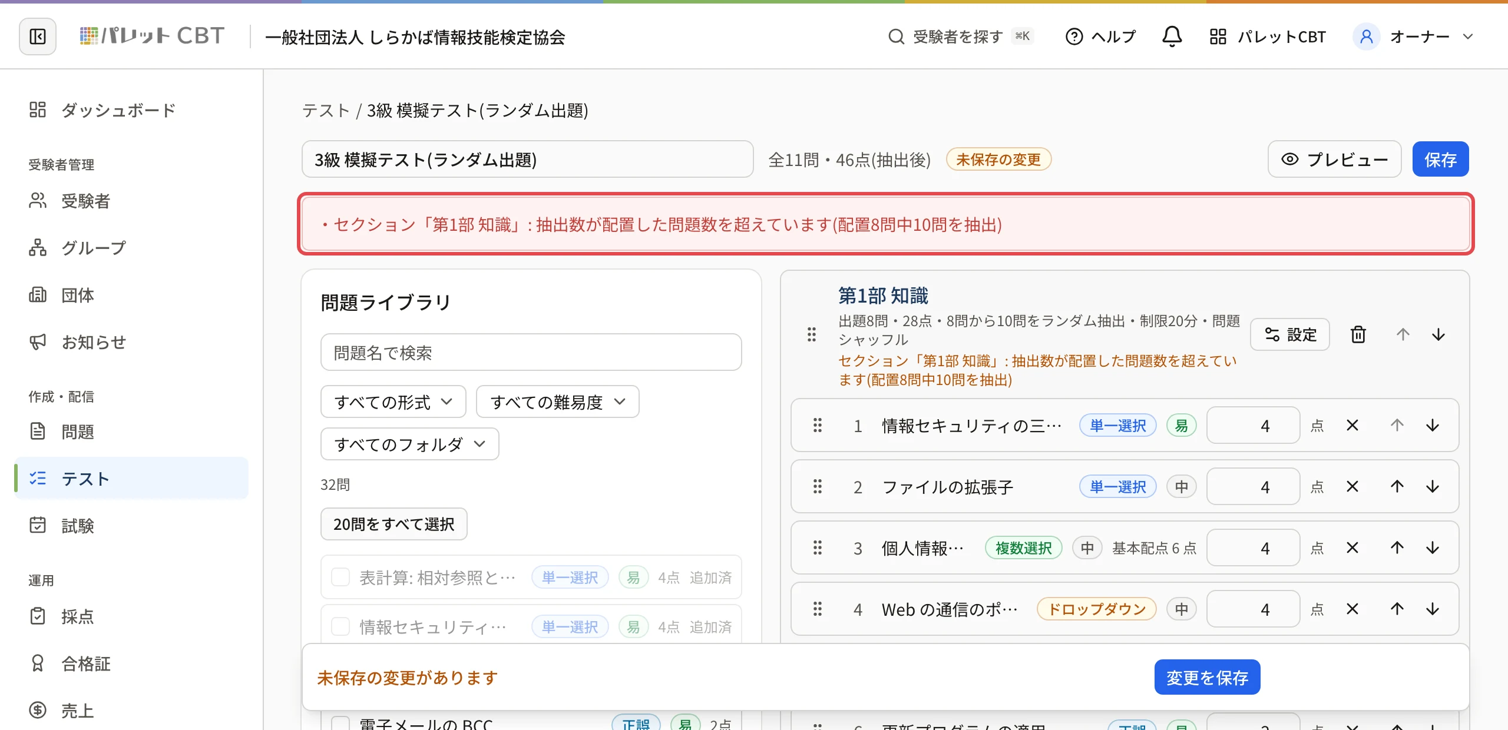Open グループ in the sidebar
The height and width of the screenshot is (730, 1508).
tap(131, 248)
